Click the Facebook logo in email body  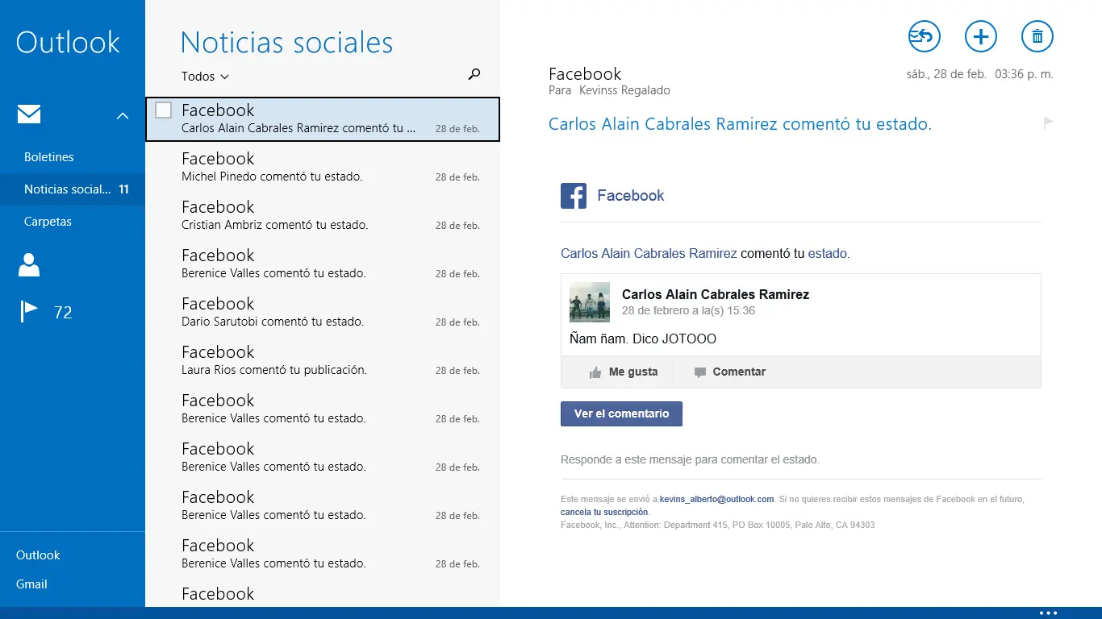point(574,195)
